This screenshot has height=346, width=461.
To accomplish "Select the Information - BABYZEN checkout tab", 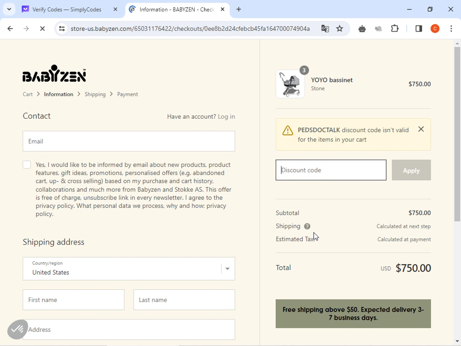I will 177,9.
